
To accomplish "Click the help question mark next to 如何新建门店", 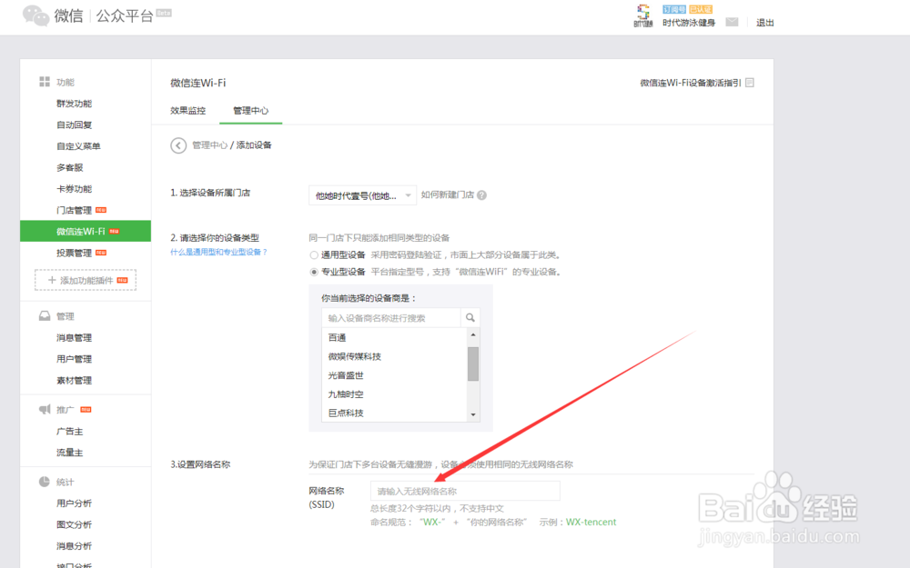I will click(x=481, y=195).
